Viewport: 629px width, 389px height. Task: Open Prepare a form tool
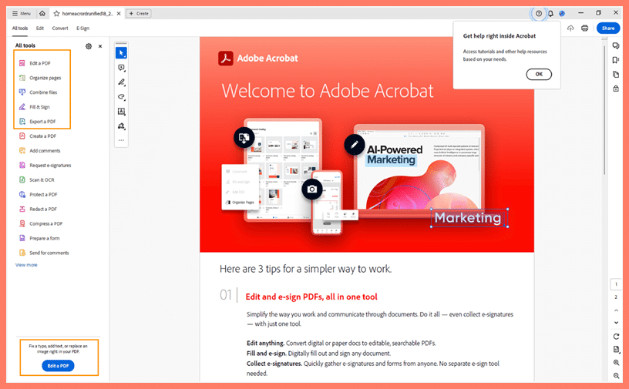[x=40, y=238]
